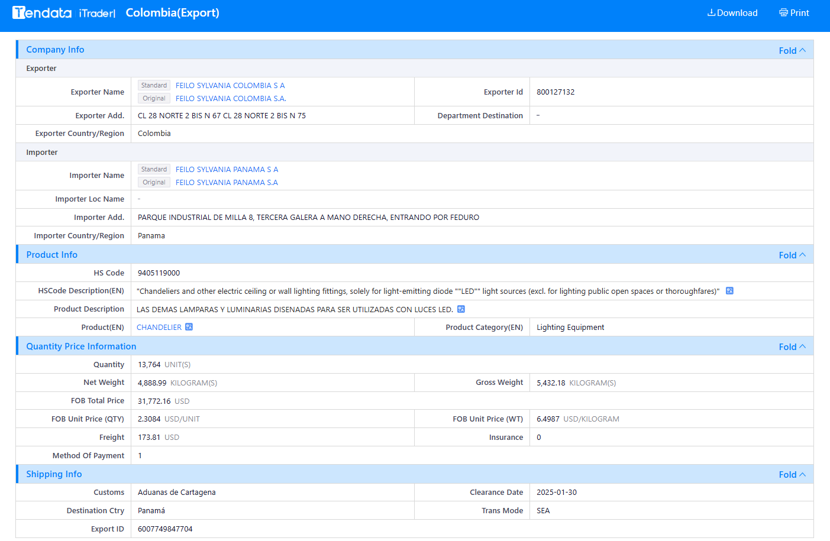Image resolution: width=830 pixels, height=541 pixels.
Task: Select Product Category value Lighting Equipment
Action: (570, 328)
